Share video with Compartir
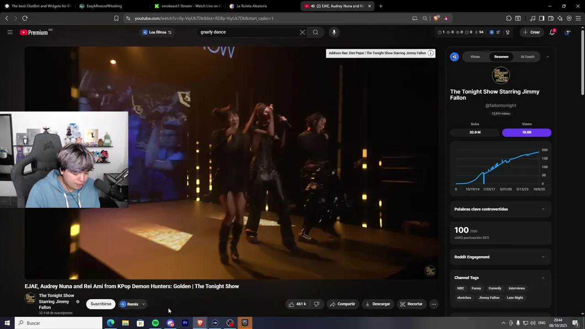585x329 pixels. point(343,304)
